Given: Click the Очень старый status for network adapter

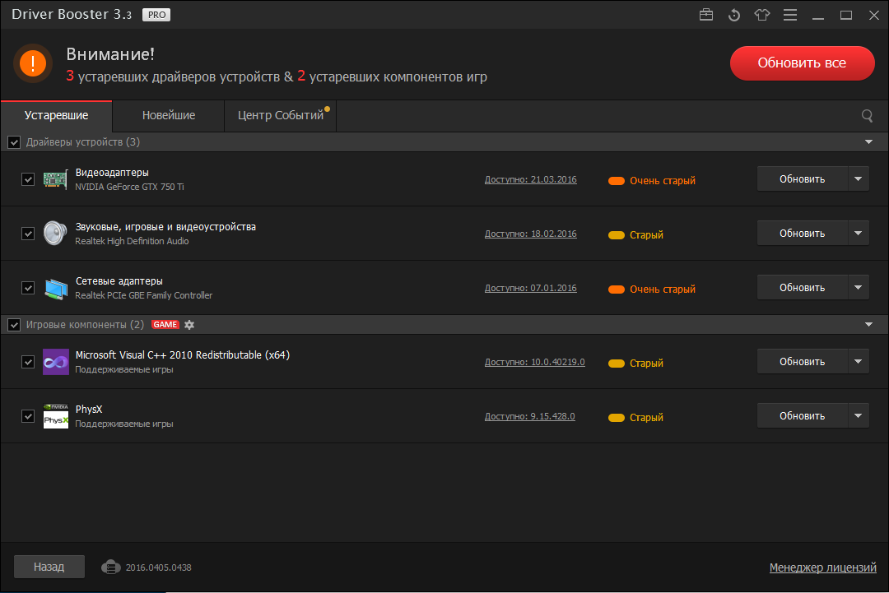Looking at the screenshot, I should 652,290.
